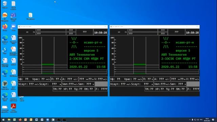Click the F: ???? field in right window
Image resolution: width=217 pixels, height=122 pixels.
[193, 89]
